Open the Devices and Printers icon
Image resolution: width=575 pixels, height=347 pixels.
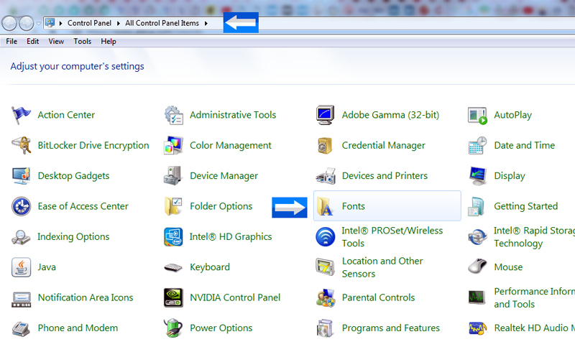tap(326, 176)
